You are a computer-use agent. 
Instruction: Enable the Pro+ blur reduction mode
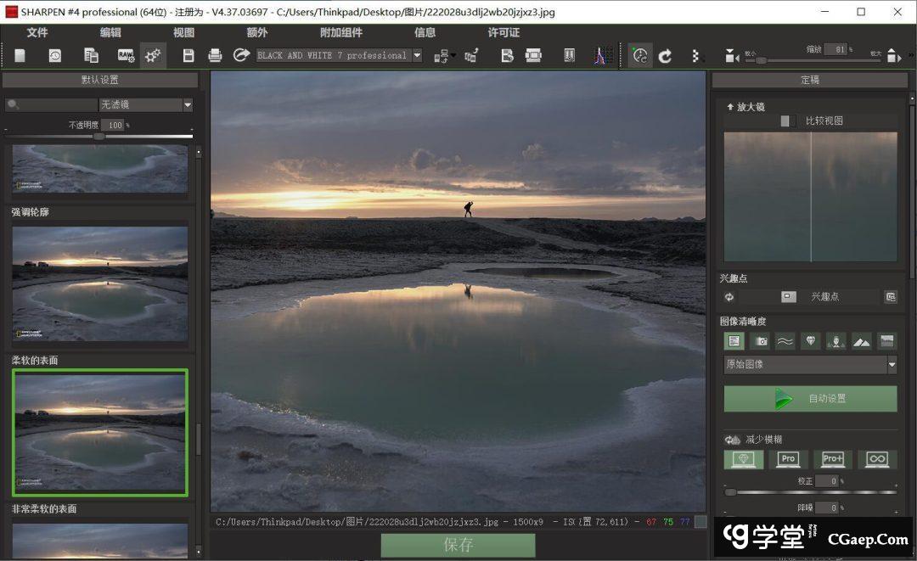(833, 459)
